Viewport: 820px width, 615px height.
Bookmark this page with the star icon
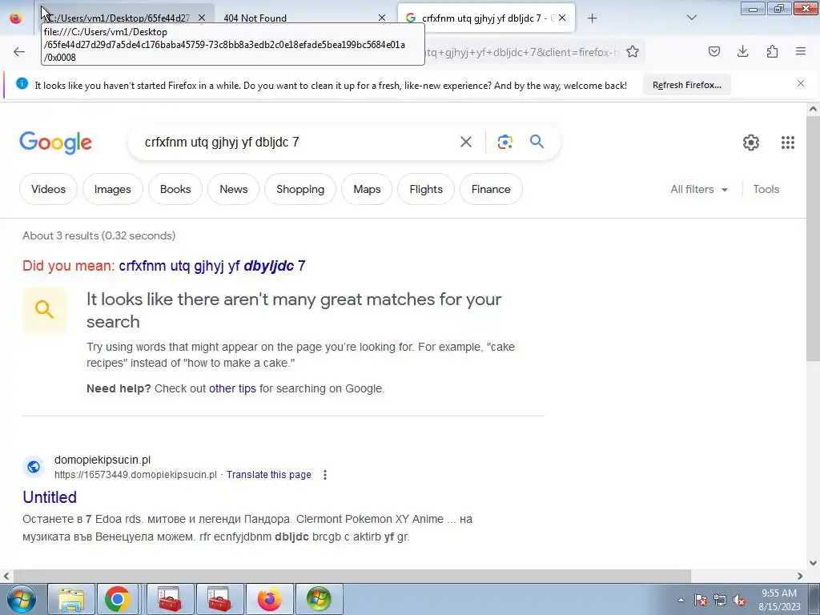(x=633, y=51)
